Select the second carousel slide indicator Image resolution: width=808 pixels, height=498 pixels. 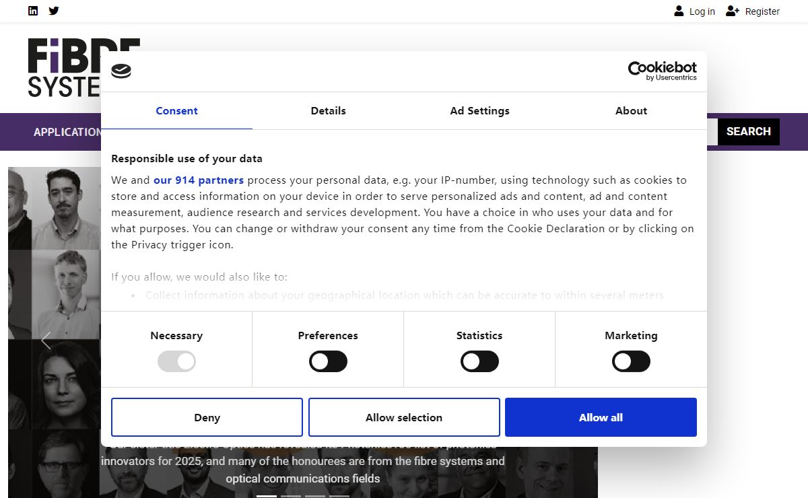pos(291,496)
